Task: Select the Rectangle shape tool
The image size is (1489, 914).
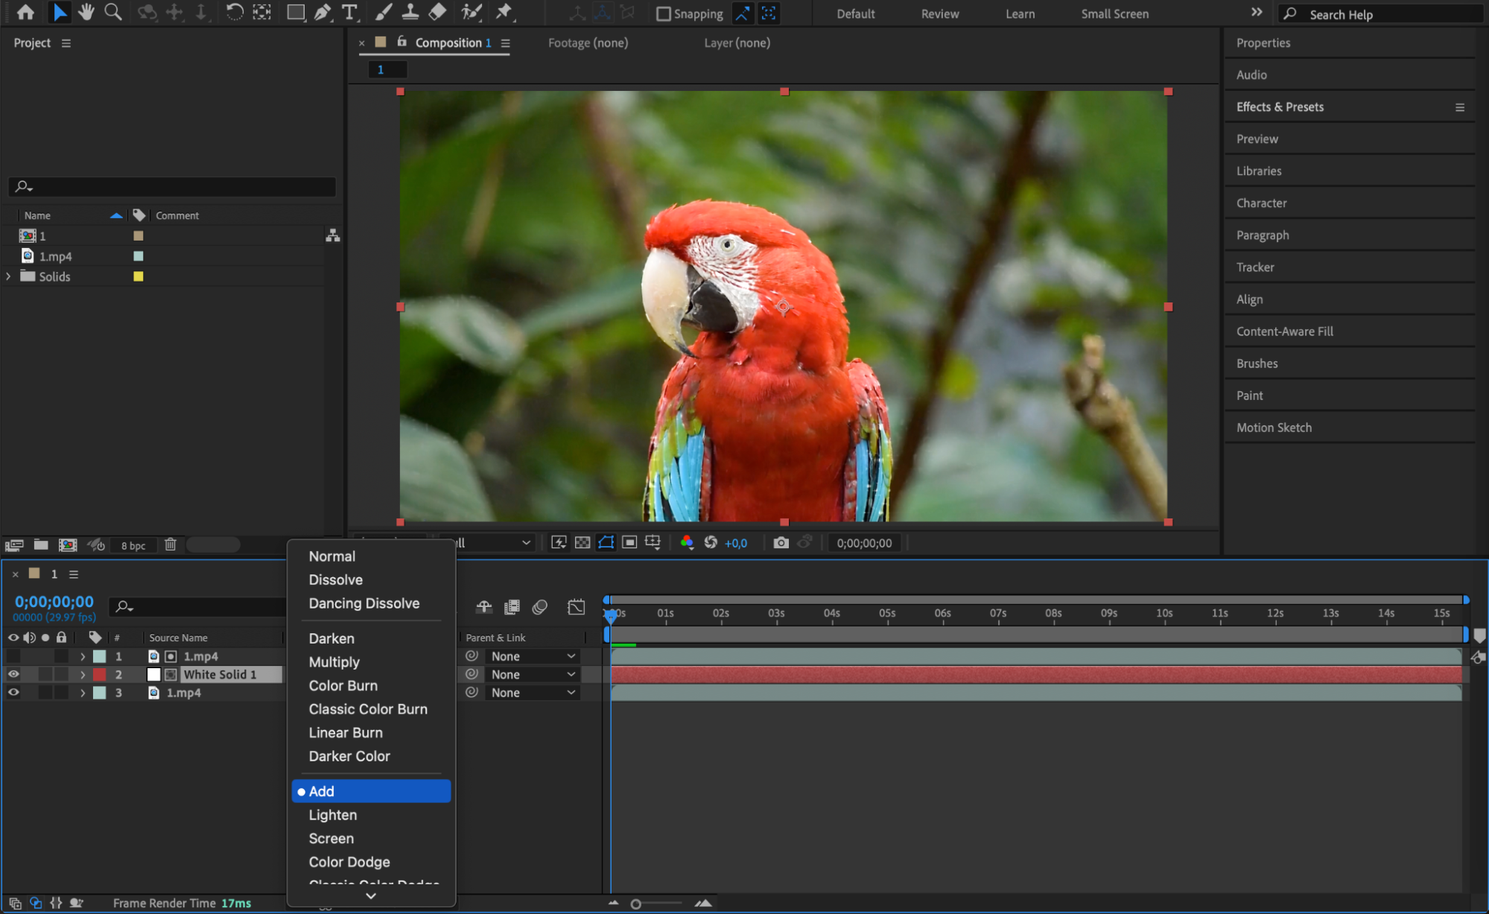Action: [296, 12]
